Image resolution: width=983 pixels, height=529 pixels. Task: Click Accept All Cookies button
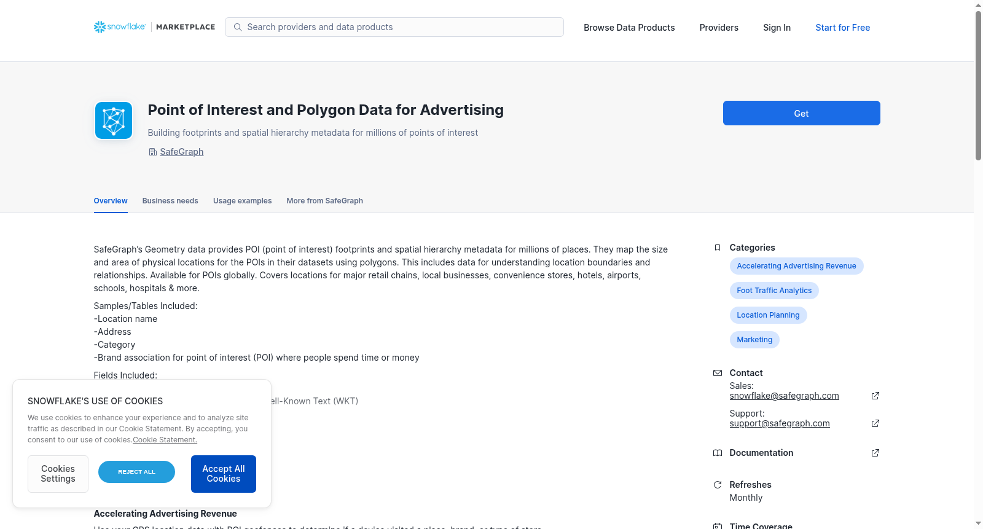click(224, 474)
